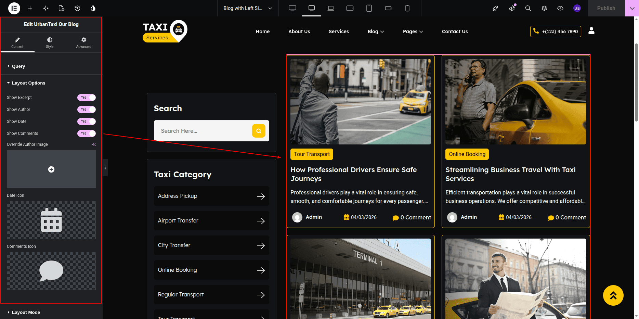Select the laptop device view
This screenshot has width=639, height=319.
(331, 8)
